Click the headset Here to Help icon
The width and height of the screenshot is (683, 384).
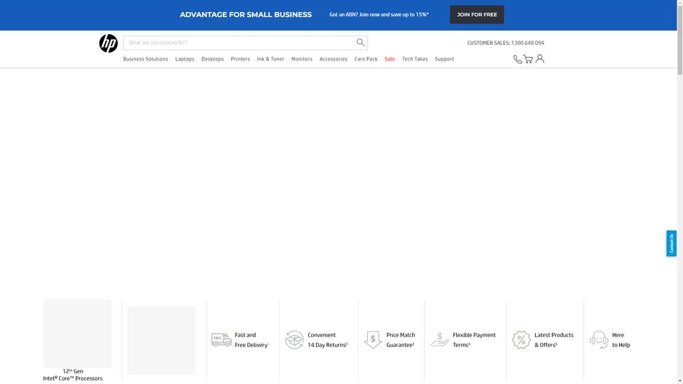599,340
